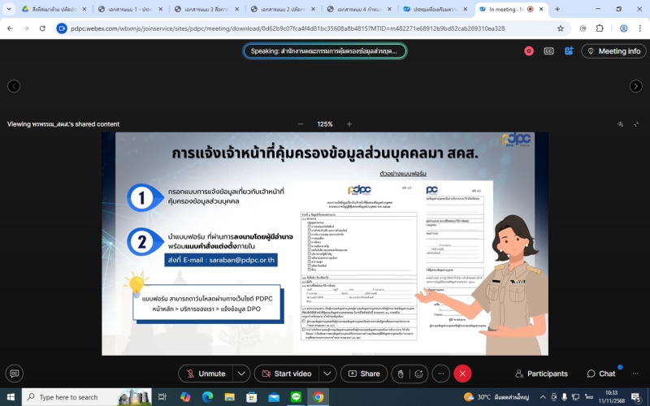Toggle Start video camera button
The height and width of the screenshot is (406, 650).
285,374
